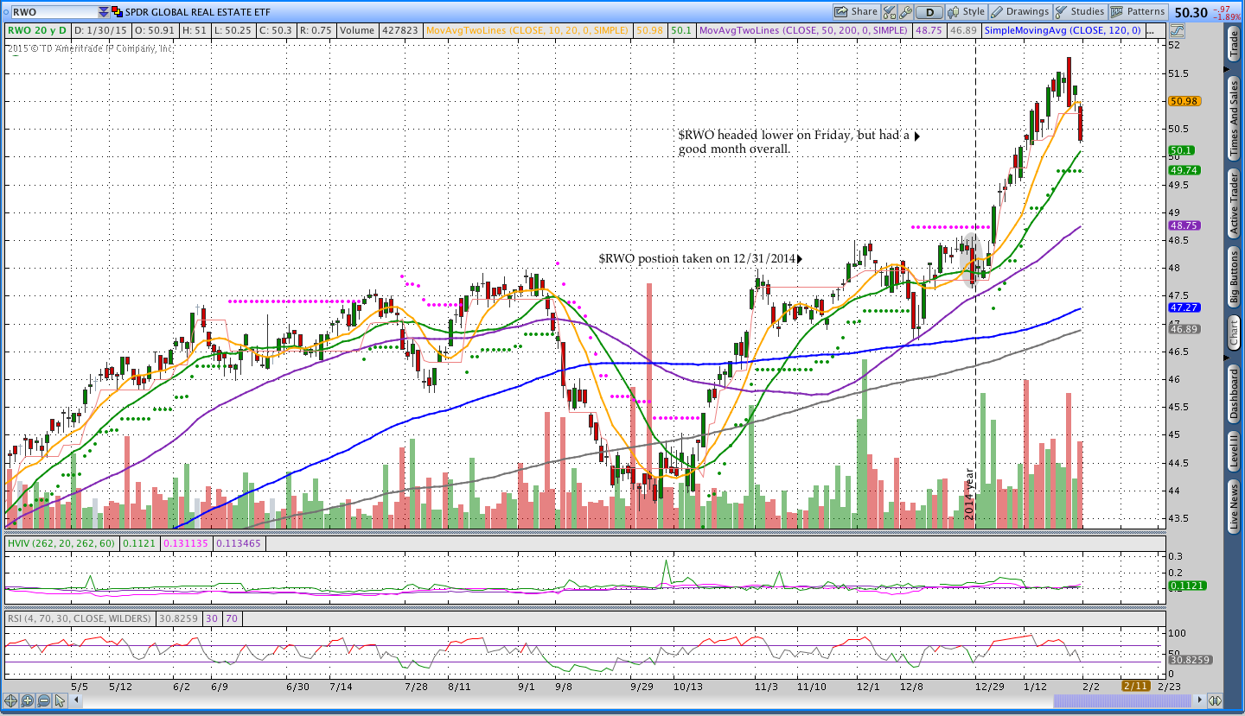Screen dimensions: 1245x716
Task: Open the Times And Sales side tab
Action: coord(1235,118)
